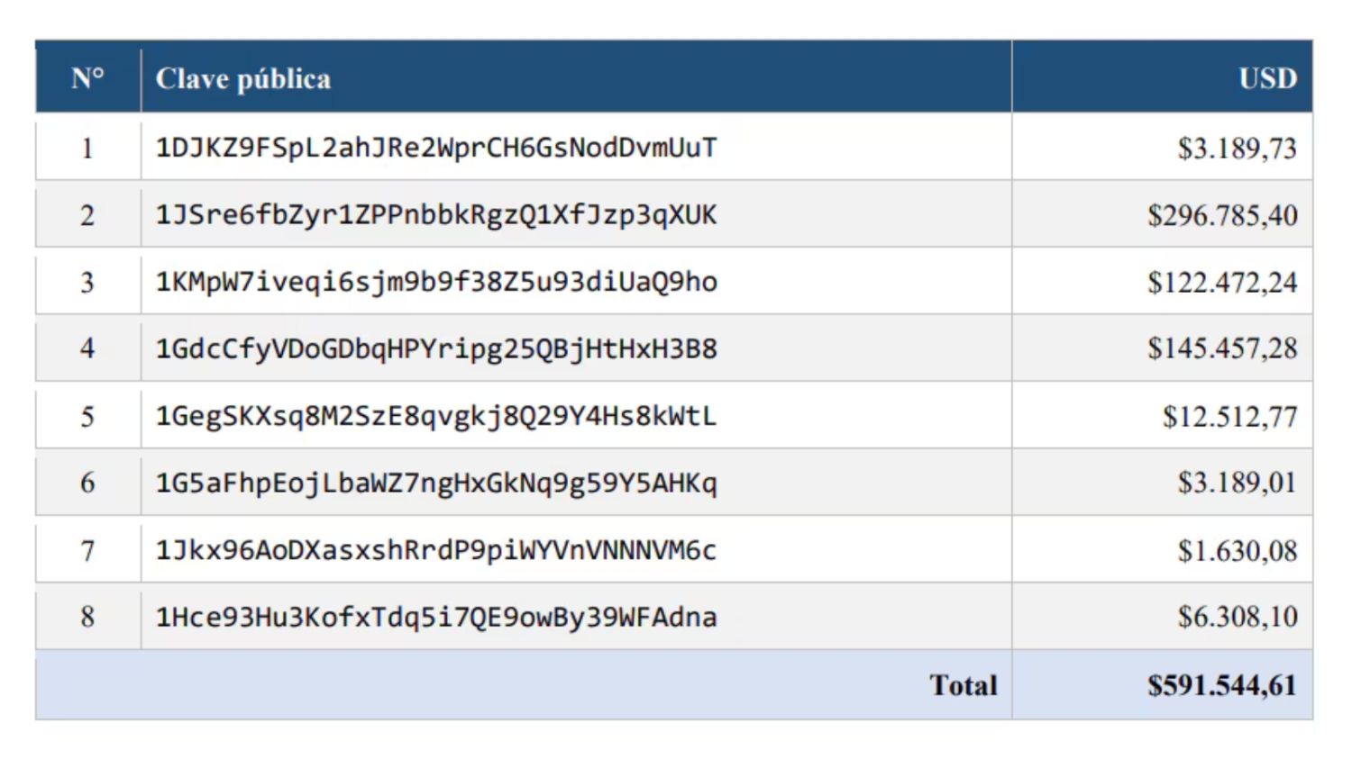Click the USD column header
The height and width of the screenshot is (759, 1352).
[1267, 79]
